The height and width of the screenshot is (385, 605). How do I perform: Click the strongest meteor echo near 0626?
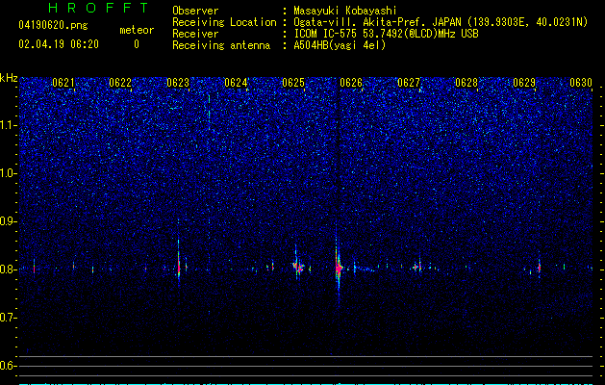pos(339,268)
